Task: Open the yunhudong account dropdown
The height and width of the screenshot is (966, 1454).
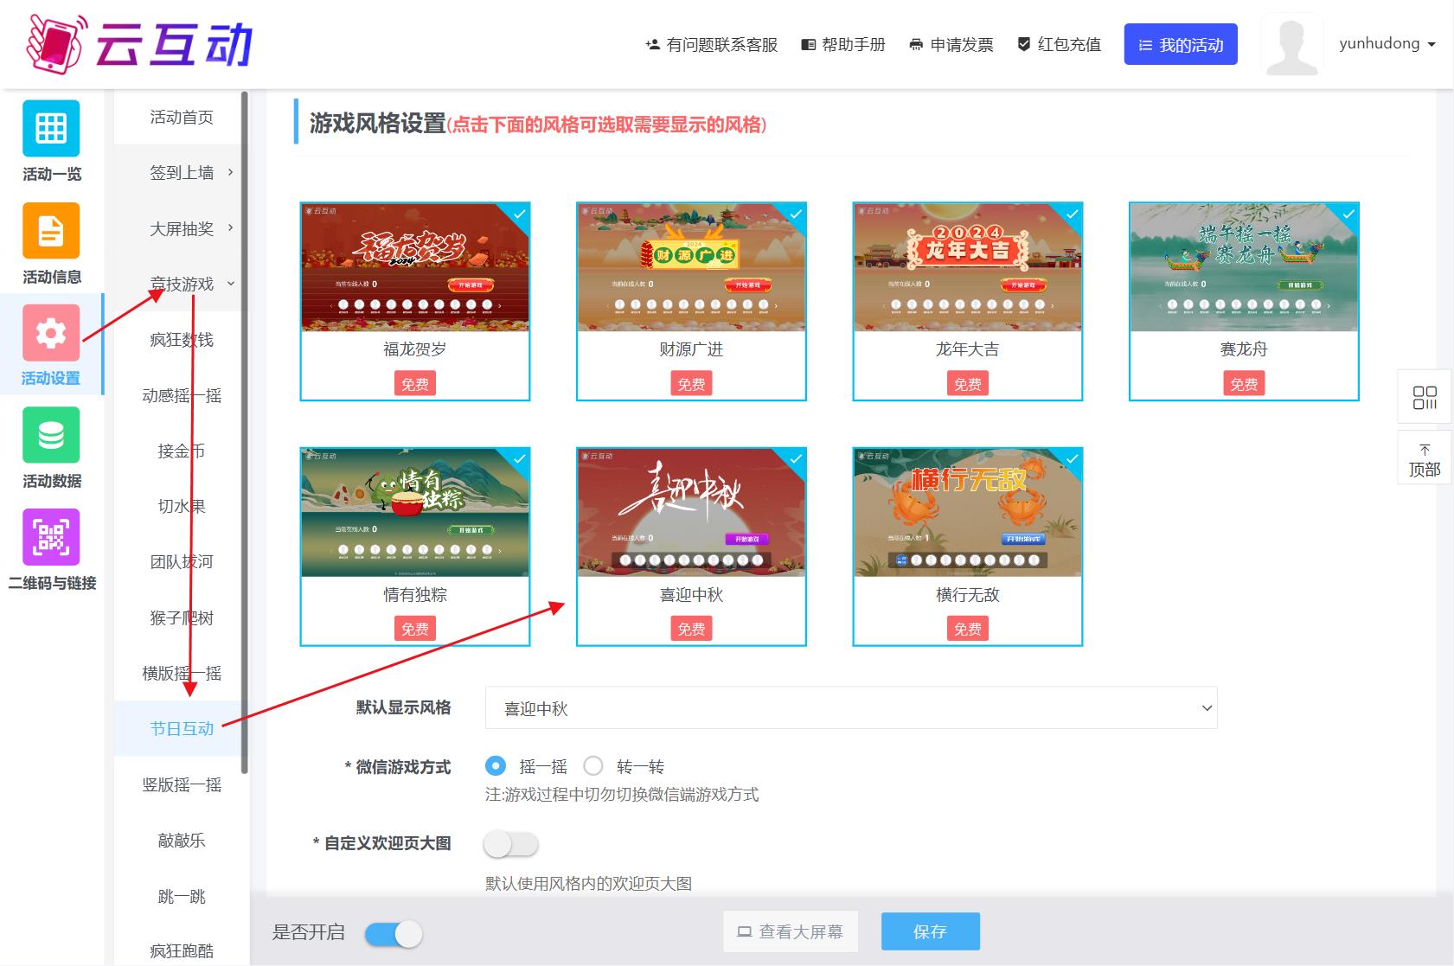Action: 1387,43
